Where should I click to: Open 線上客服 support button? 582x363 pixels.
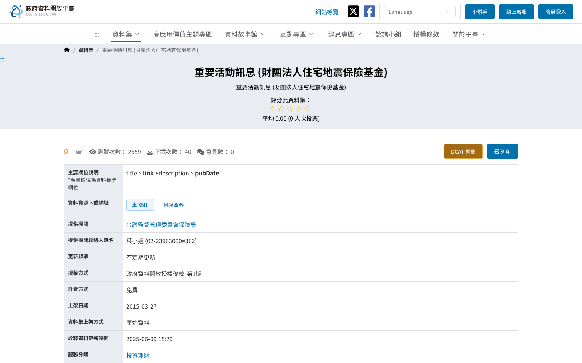(517, 12)
